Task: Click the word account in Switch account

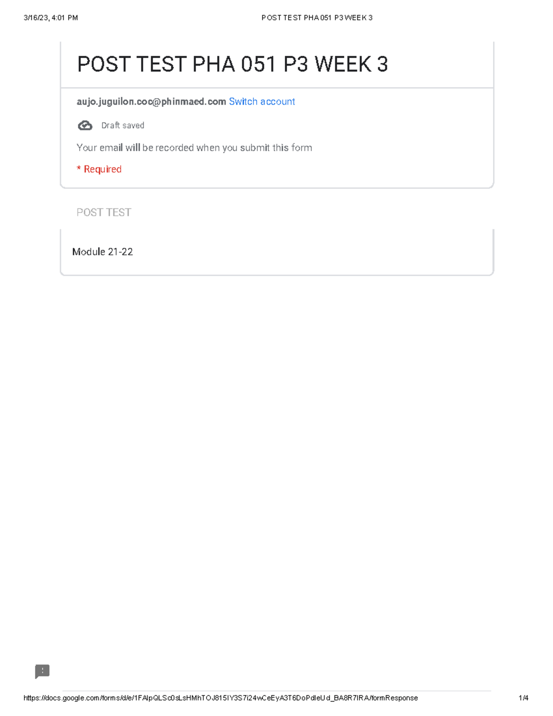Action: [277, 102]
